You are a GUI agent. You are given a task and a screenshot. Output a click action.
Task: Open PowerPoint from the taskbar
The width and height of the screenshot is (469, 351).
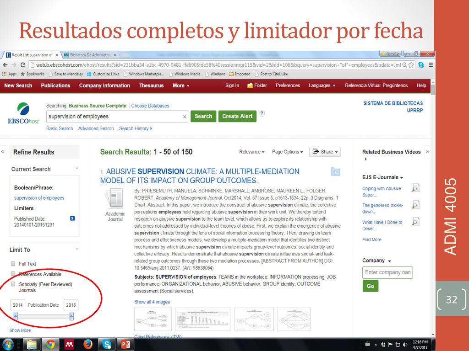125,345
